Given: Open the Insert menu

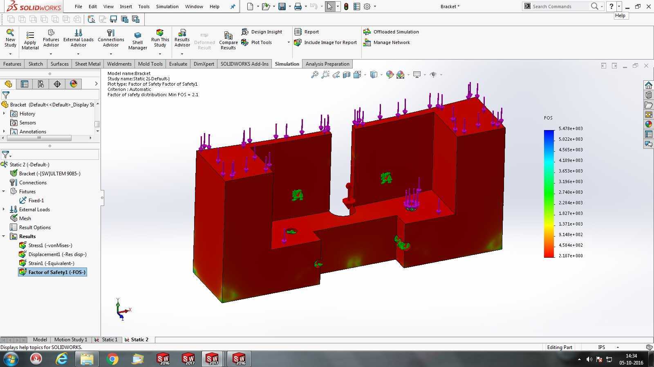Looking at the screenshot, I should coord(126,7).
